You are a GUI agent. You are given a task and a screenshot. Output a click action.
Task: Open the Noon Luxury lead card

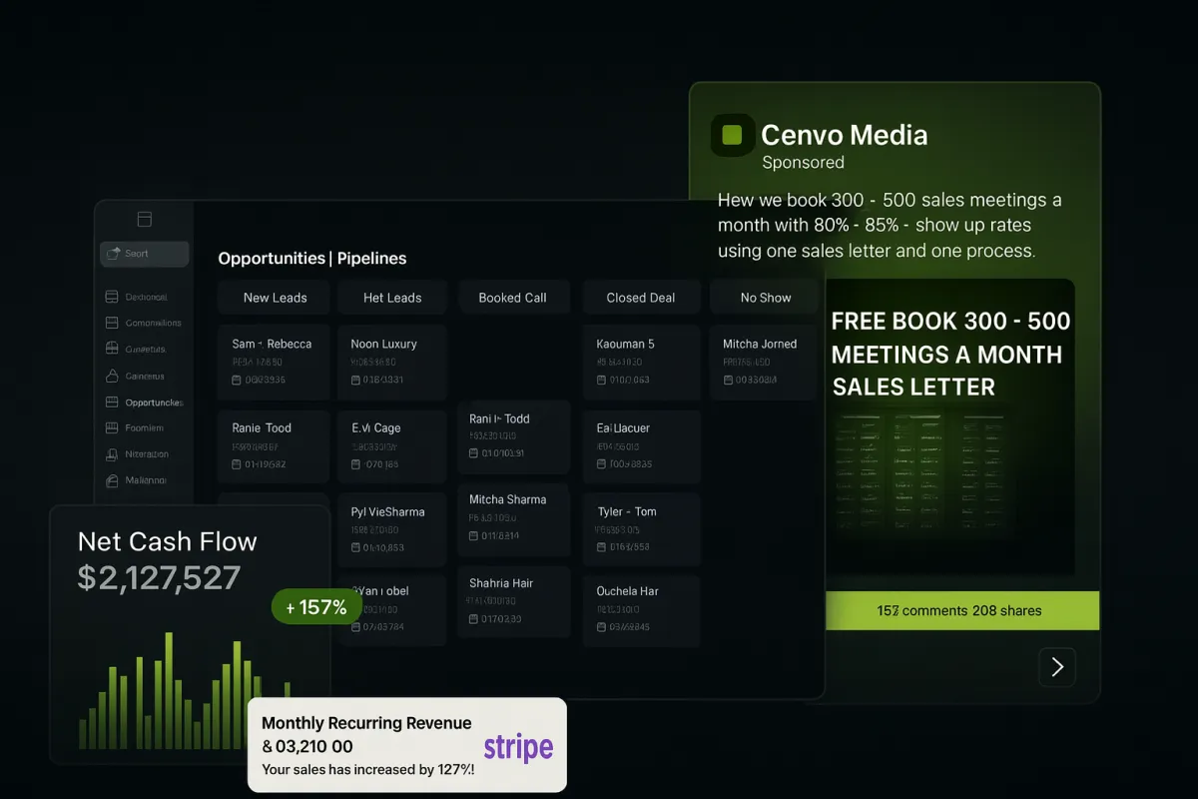tap(392, 362)
